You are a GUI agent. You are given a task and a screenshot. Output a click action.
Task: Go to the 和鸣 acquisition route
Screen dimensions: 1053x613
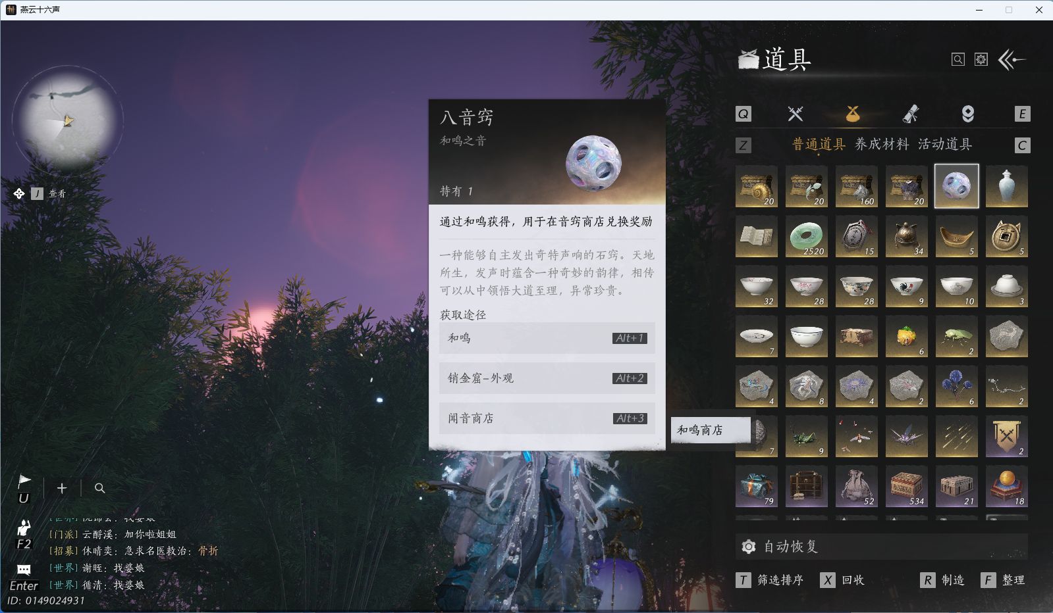(x=547, y=338)
